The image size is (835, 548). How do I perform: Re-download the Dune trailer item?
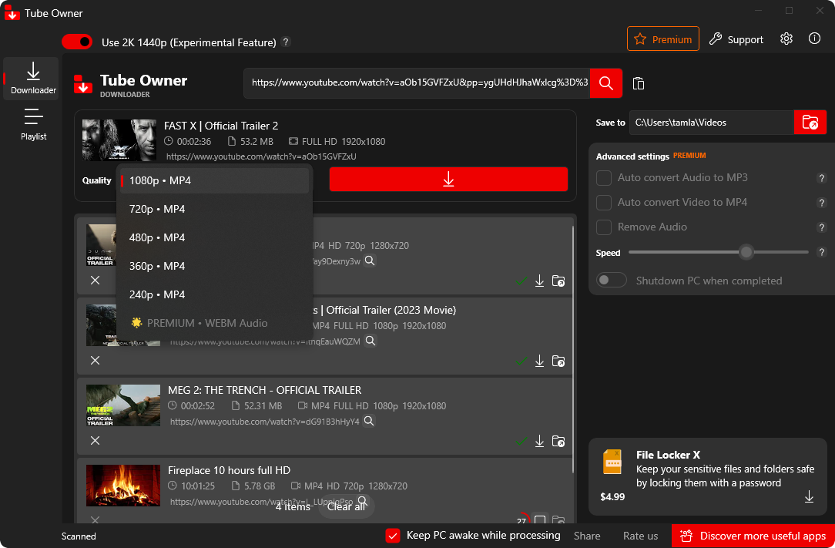click(539, 281)
